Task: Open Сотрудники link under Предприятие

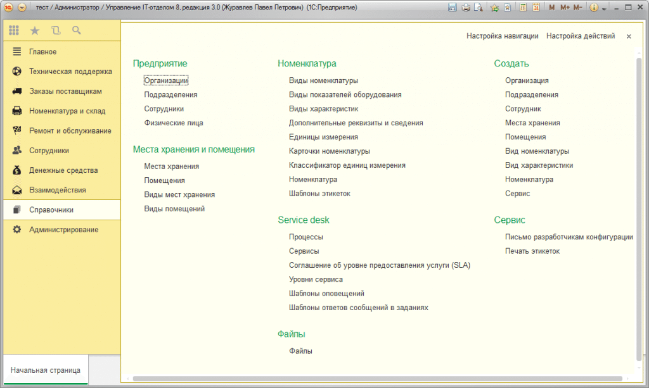Action: (164, 109)
